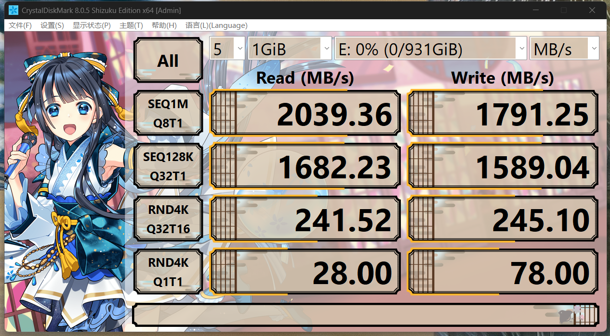Click the SEQ128K write result 1589.04
The image size is (610, 336).
pos(503,166)
